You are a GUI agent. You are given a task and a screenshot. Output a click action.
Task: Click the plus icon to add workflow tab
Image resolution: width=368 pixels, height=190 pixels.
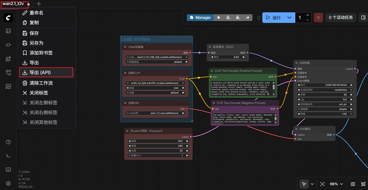pos(39,4)
